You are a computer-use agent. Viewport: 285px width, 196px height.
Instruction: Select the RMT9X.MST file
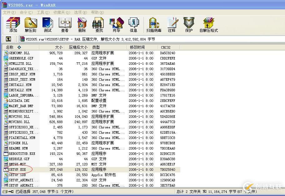pos(17,164)
